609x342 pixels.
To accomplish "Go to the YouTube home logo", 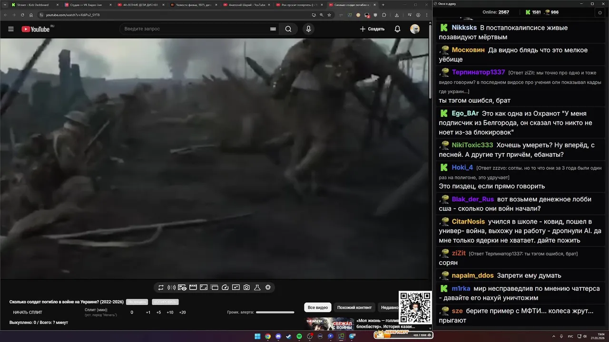I will click(x=36, y=29).
